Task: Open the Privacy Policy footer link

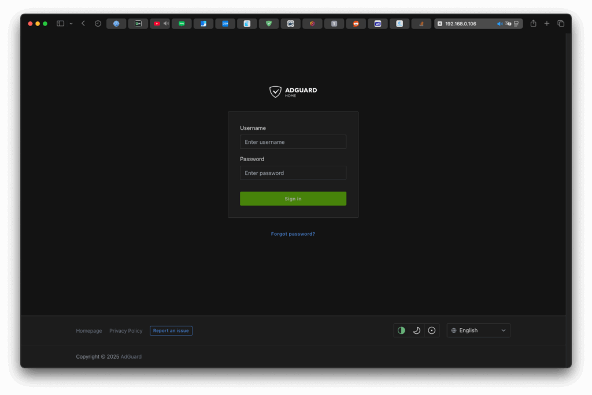Action: [125, 330]
